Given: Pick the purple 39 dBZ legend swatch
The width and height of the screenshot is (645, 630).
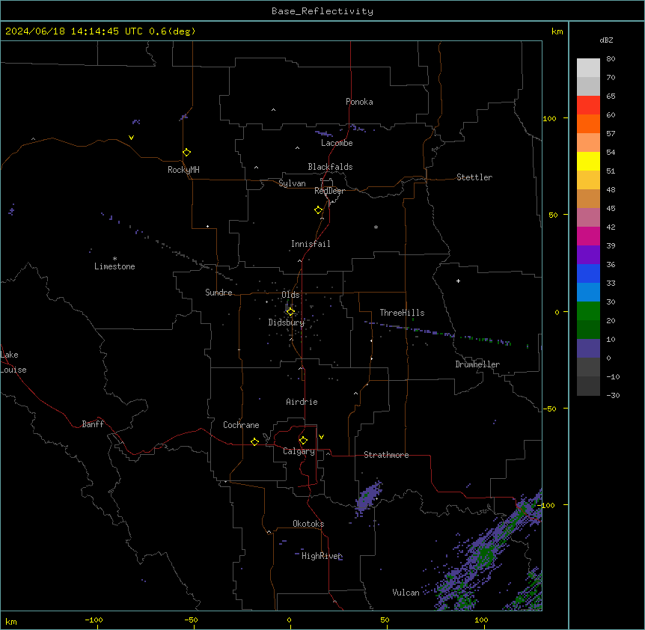Looking at the screenshot, I should tap(588, 254).
